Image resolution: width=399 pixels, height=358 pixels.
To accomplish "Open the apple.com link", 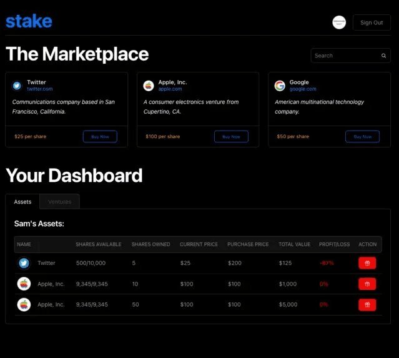I will 170,89.
